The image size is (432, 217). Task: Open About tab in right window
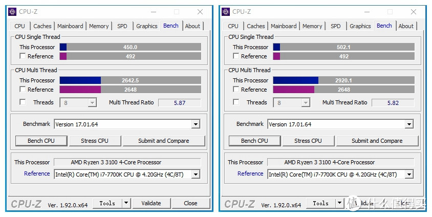pyautogui.click(x=406, y=26)
